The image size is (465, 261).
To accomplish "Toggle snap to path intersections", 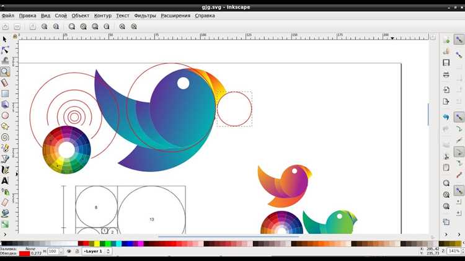I will (459, 140).
